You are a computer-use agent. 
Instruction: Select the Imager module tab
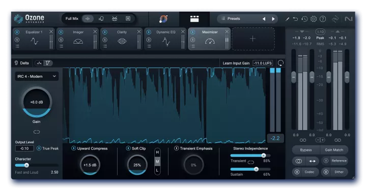(x=78, y=39)
